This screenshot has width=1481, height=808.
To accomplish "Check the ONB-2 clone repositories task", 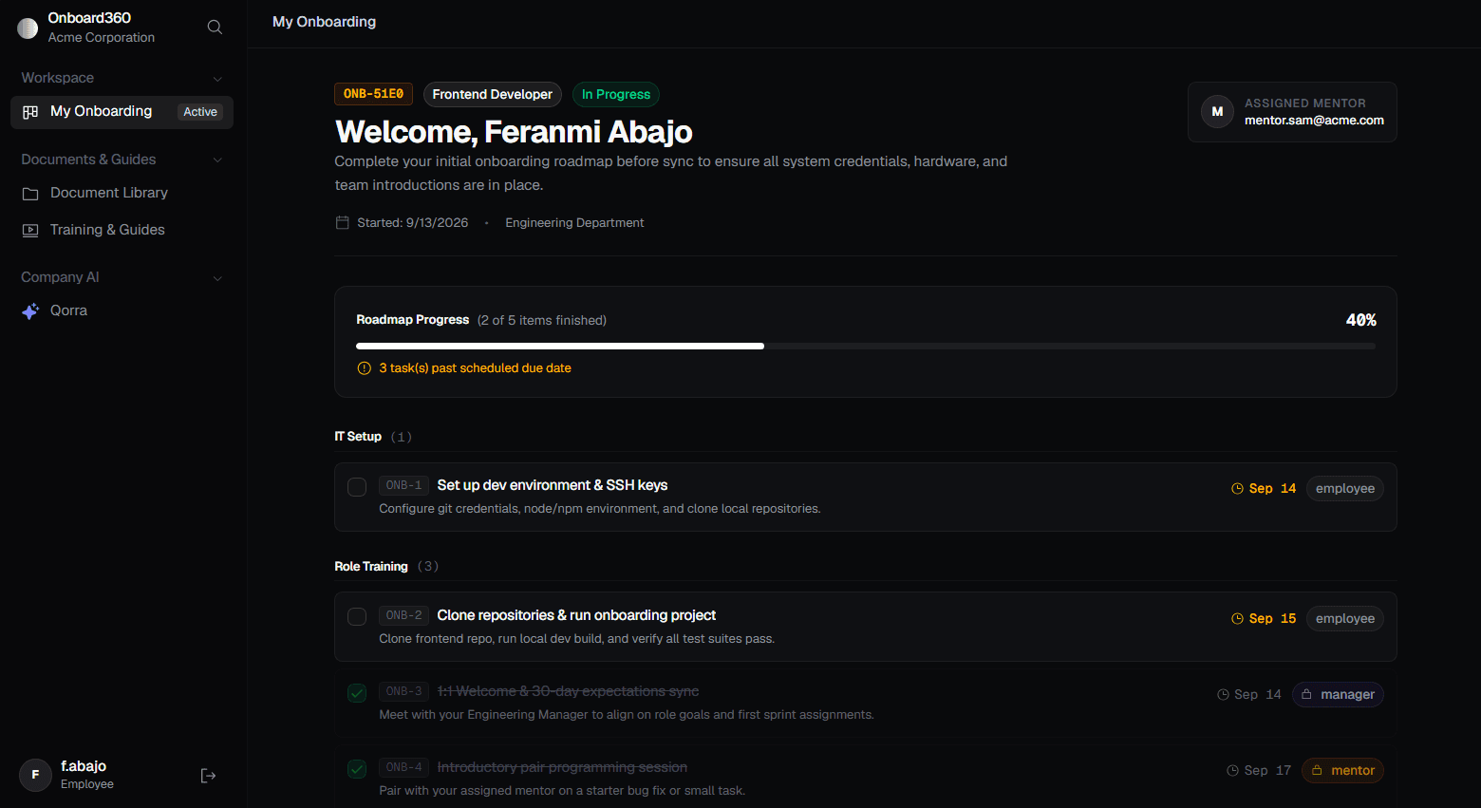I will [357, 617].
